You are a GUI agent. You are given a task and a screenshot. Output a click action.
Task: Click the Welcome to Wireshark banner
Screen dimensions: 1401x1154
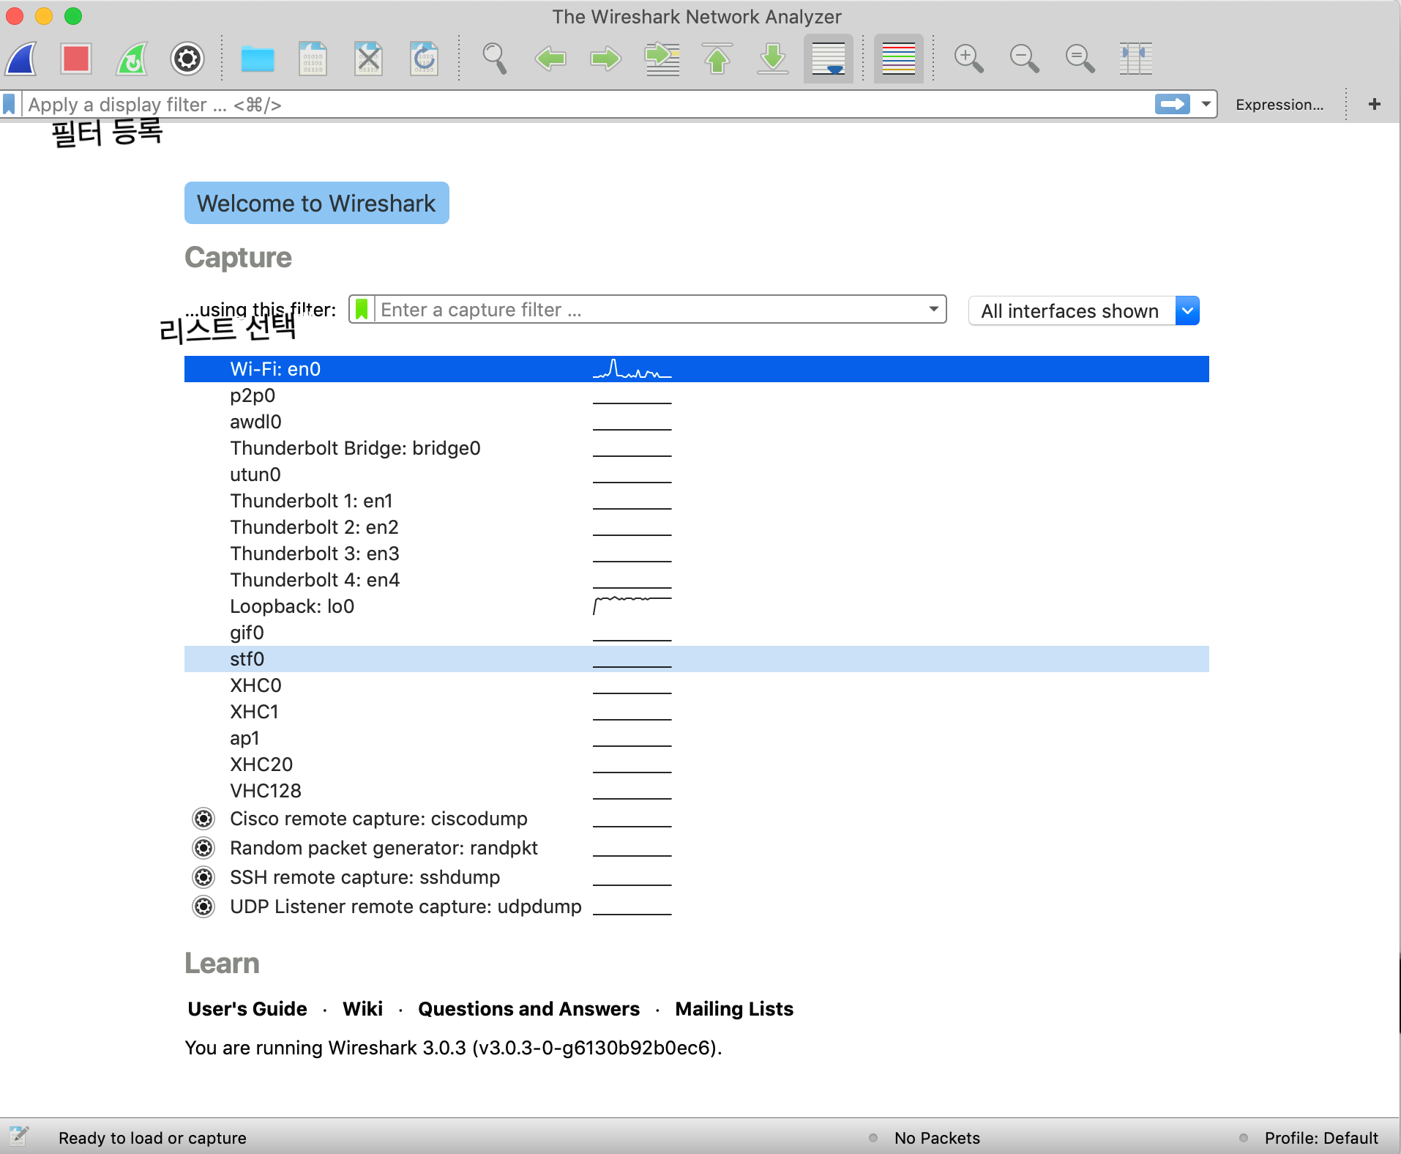[x=317, y=203]
